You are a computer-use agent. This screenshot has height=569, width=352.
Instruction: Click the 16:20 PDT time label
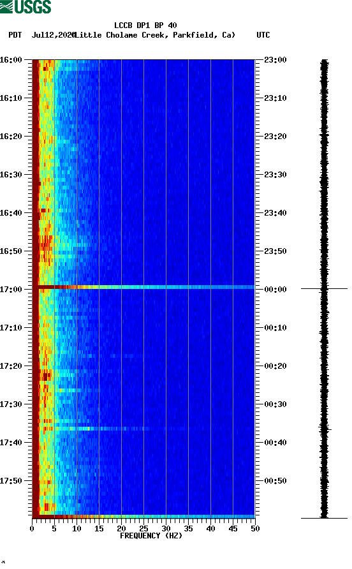11,136
